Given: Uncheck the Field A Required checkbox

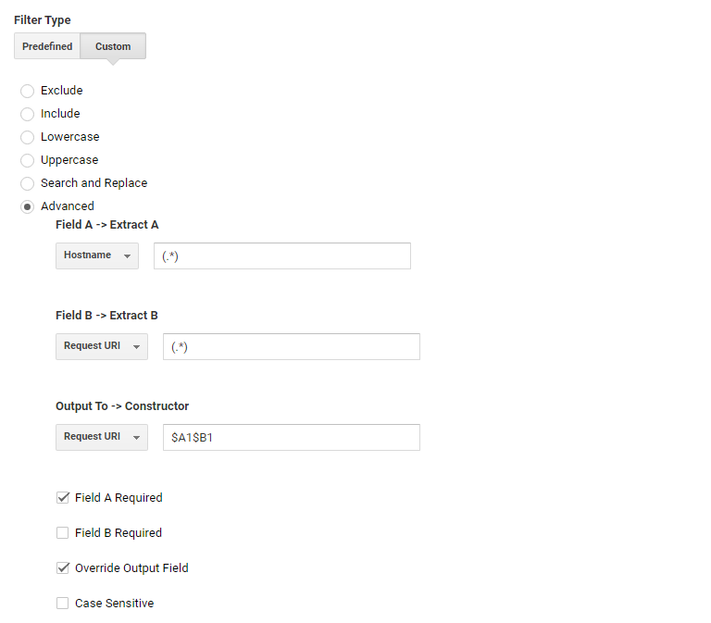Looking at the screenshot, I should pos(63,498).
